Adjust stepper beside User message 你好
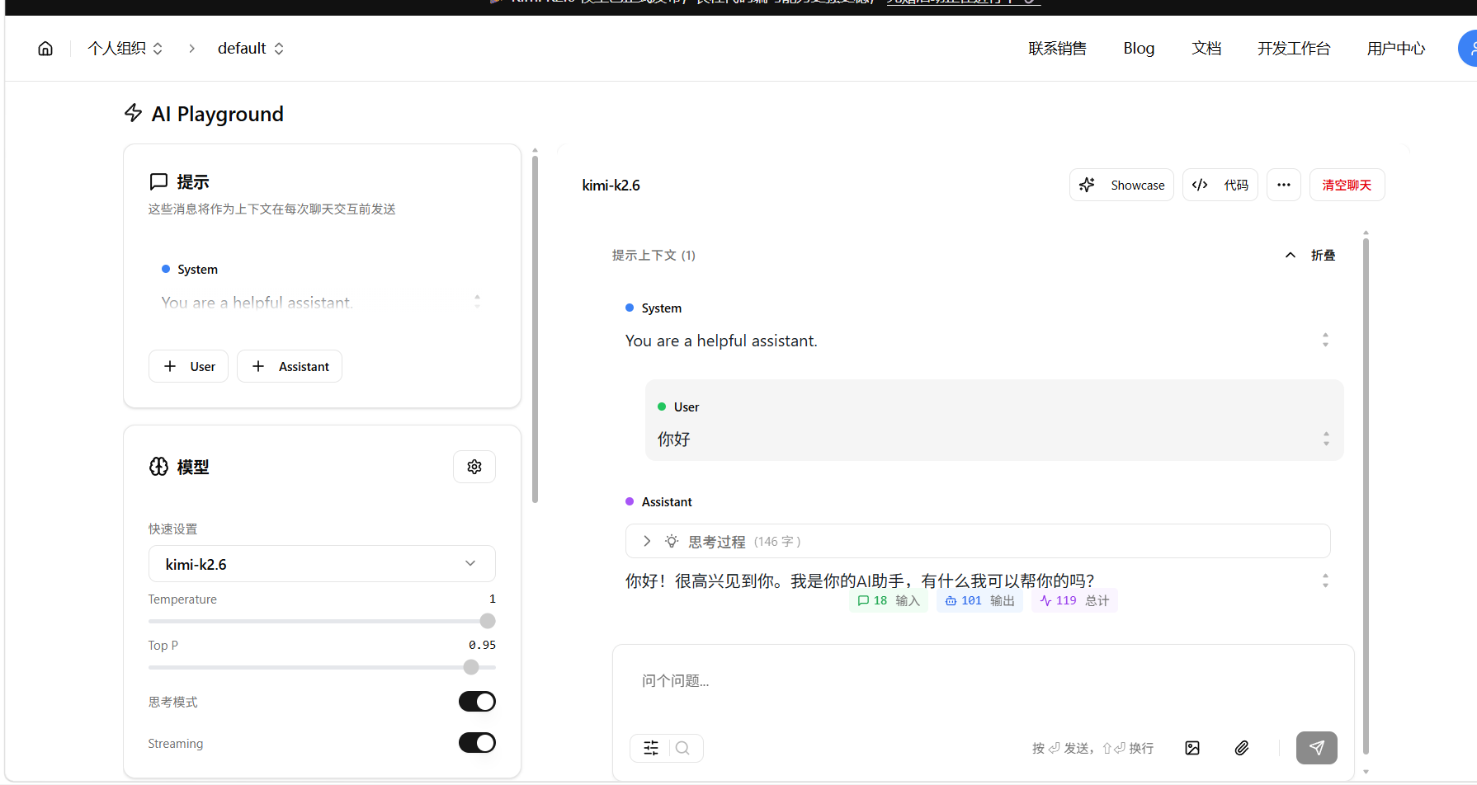Image resolution: width=1477 pixels, height=785 pixels. tap(1326, 439)
